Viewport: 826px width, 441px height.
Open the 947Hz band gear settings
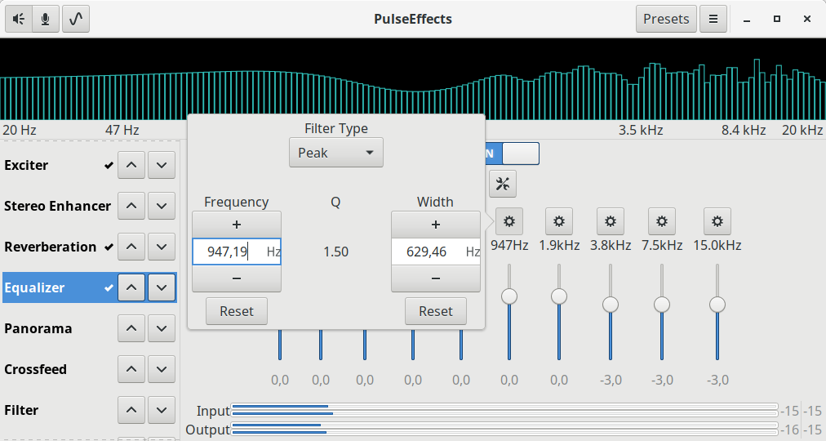coord(508,221)
